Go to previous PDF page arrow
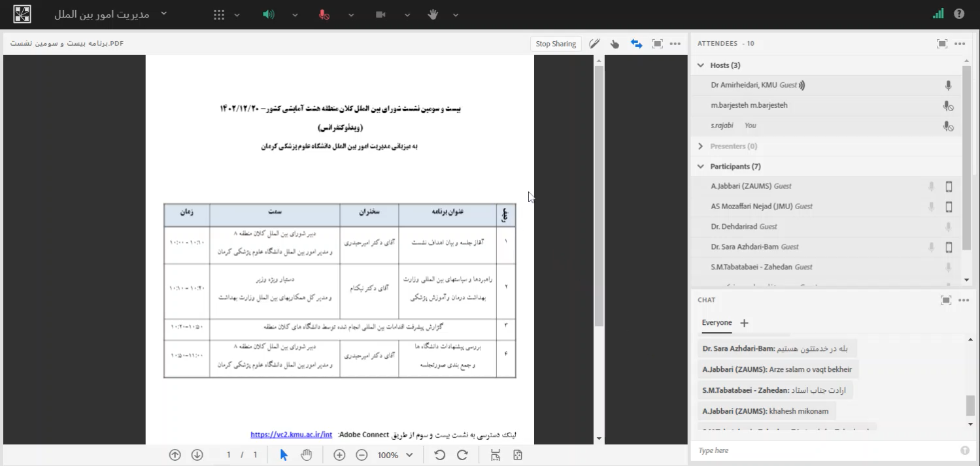 pos(175,456)
